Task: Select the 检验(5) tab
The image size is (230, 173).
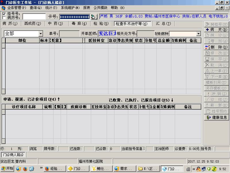Action: 101,24
